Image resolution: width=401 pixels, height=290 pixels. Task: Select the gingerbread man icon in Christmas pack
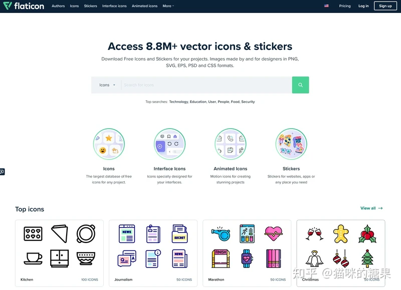tap(341, 233)
